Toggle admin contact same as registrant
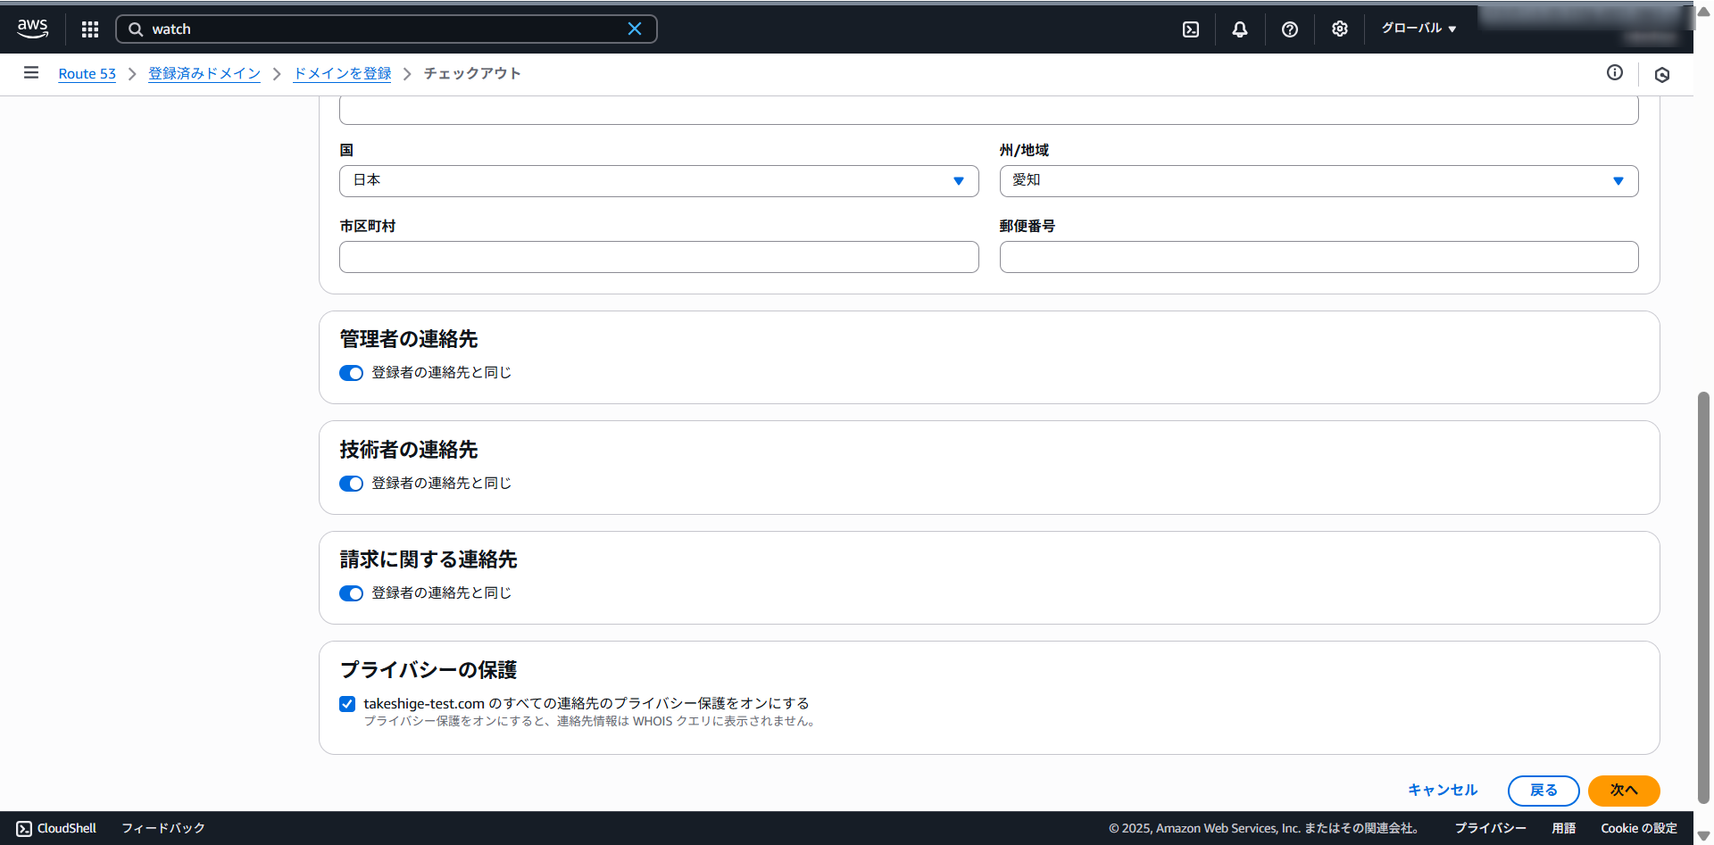The height and width of the screenshot is (845, 1714). (x=351, y=373)
